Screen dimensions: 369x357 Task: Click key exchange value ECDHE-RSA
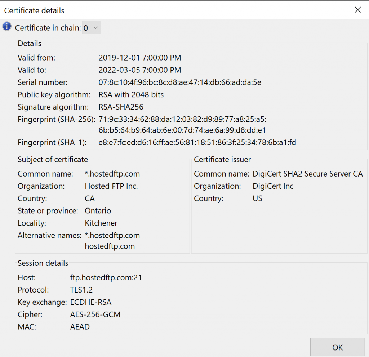[x=91, y=302]
